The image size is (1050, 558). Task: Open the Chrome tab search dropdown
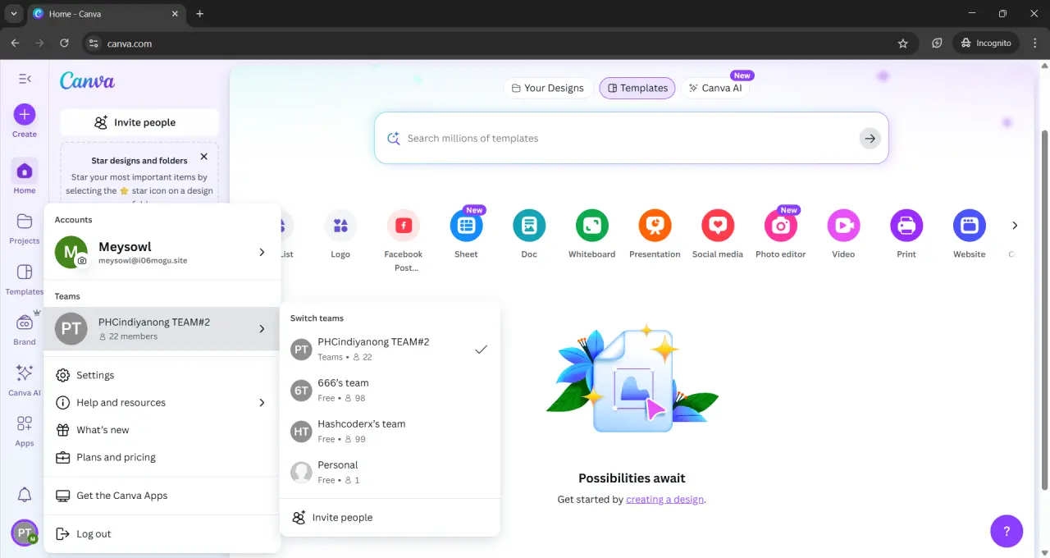point(14,14)
